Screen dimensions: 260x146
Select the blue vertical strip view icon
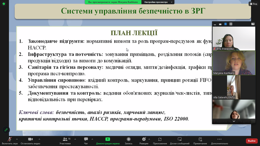(225, 24)
